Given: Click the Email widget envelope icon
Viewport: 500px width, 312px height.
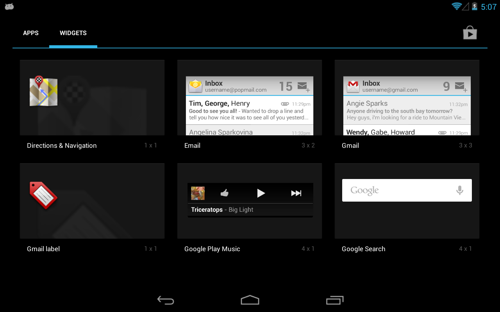Looking at the screenshot, I should pos(195,85).
